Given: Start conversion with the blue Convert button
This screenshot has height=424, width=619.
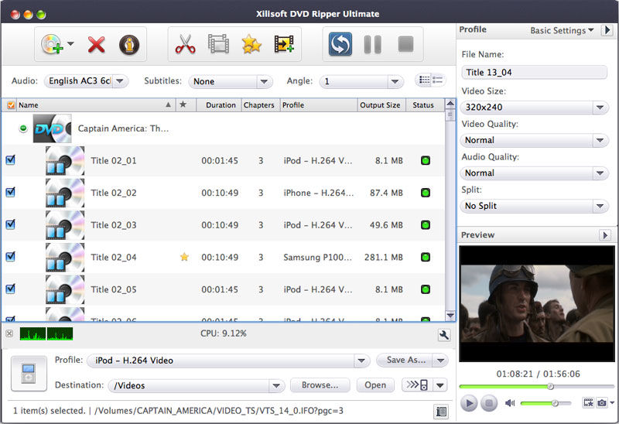Looking at the screenshot, I should point(340,44).
